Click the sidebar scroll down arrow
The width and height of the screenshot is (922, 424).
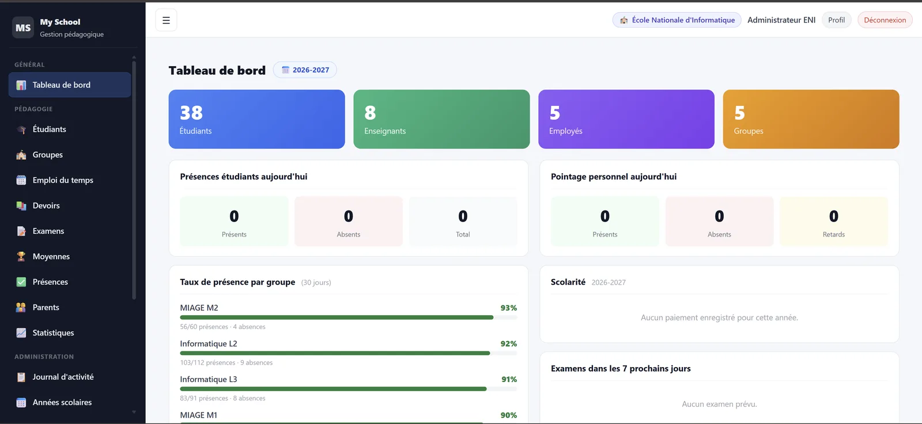tap(134, 412)
